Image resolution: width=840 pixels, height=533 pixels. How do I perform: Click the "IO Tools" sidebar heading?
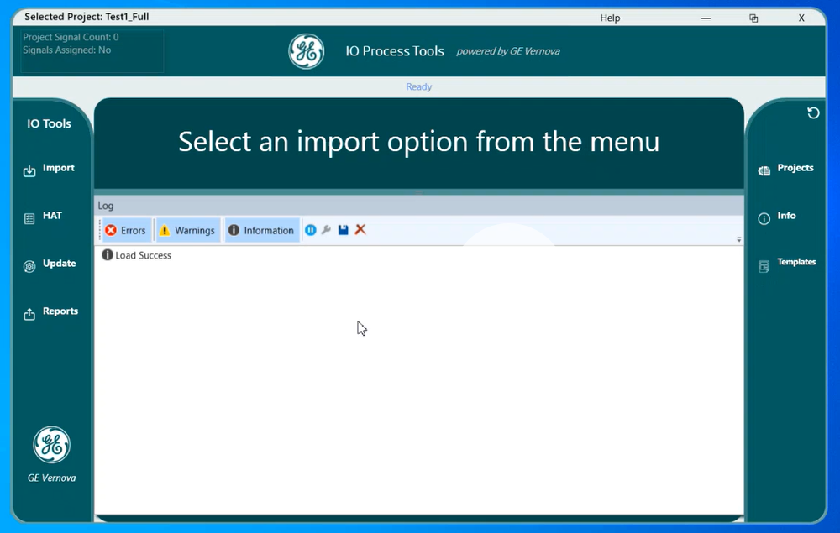click(49, 123)
